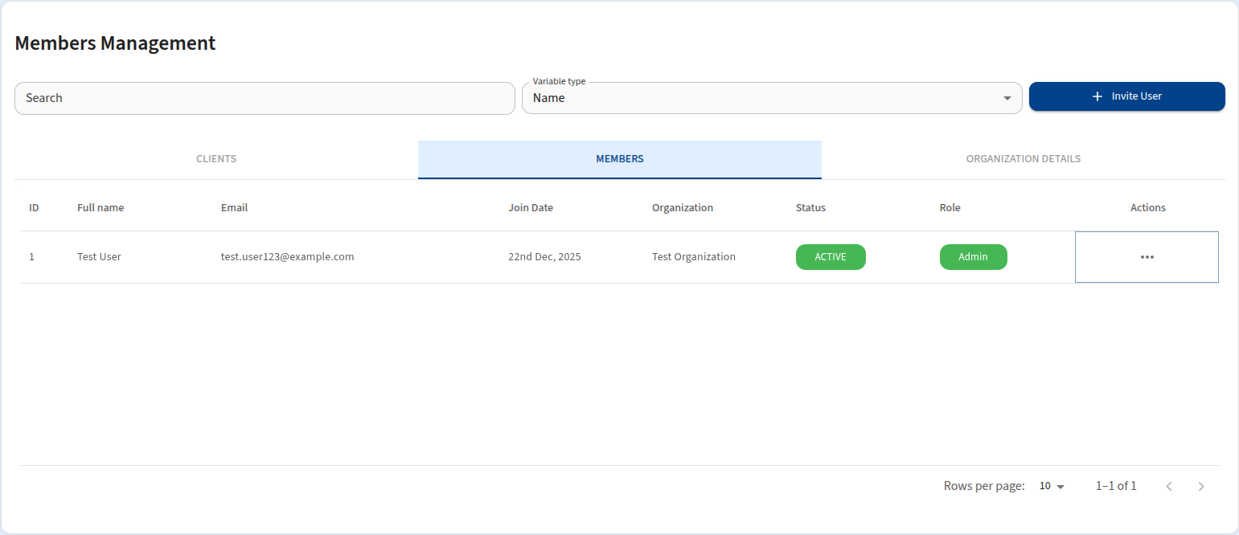The image size is (1239, 535).
Task: Open the Organization Details tab
Action: tap(1023, 159)
